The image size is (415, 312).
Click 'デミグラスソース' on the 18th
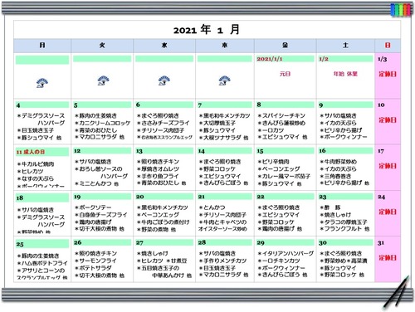[x=43, y=217]
